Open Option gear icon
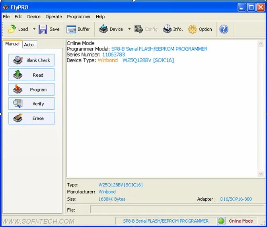The width and height of the screenshot is (267, 227). click(193, 29)
